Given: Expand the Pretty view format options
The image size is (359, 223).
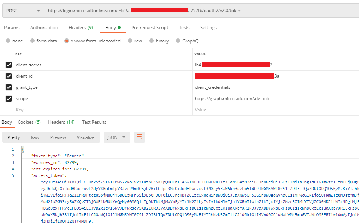Looking at the screenshot, I should pos(13,137).
